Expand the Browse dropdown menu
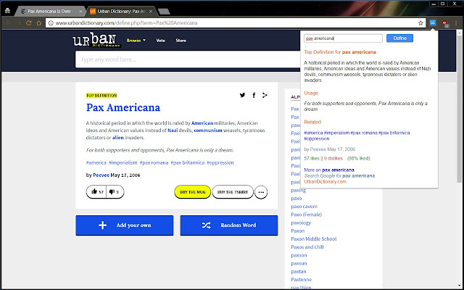The image size is (464, 290). pyautogui.click(x=136, y=41)
